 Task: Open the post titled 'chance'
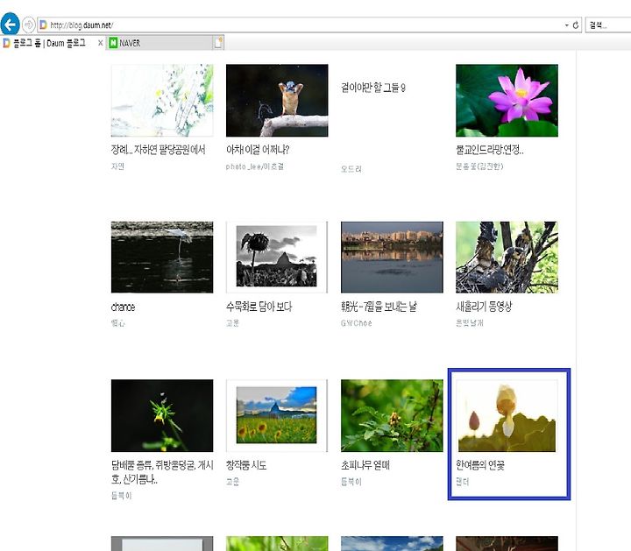[x=123, y=307]
